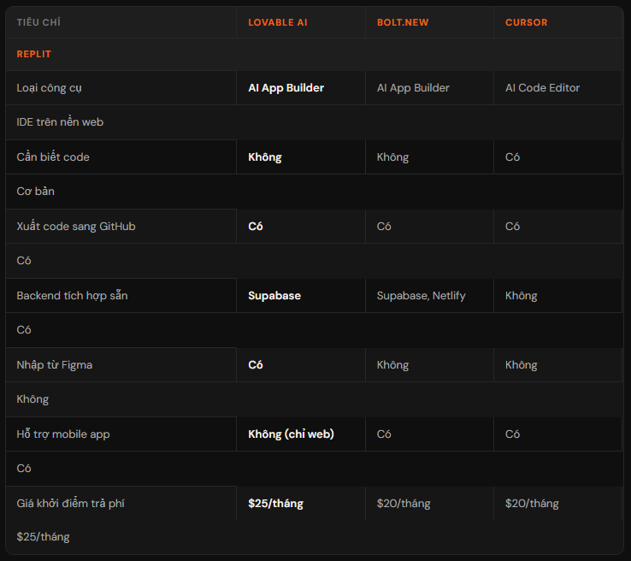Select 'AI App Builder' in Bolt.new column

coord(413,88)
